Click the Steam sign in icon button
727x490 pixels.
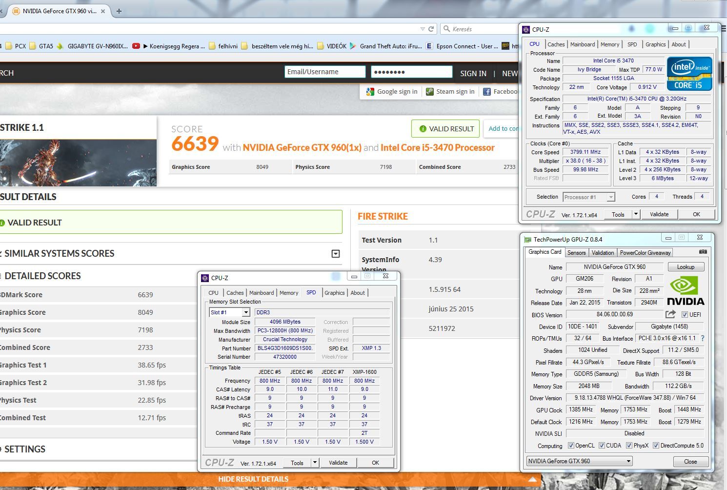(x=429, y=91)
